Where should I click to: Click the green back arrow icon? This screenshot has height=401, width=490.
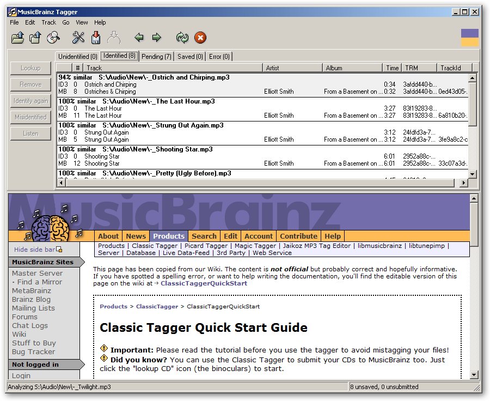click(x=139, y=38)
